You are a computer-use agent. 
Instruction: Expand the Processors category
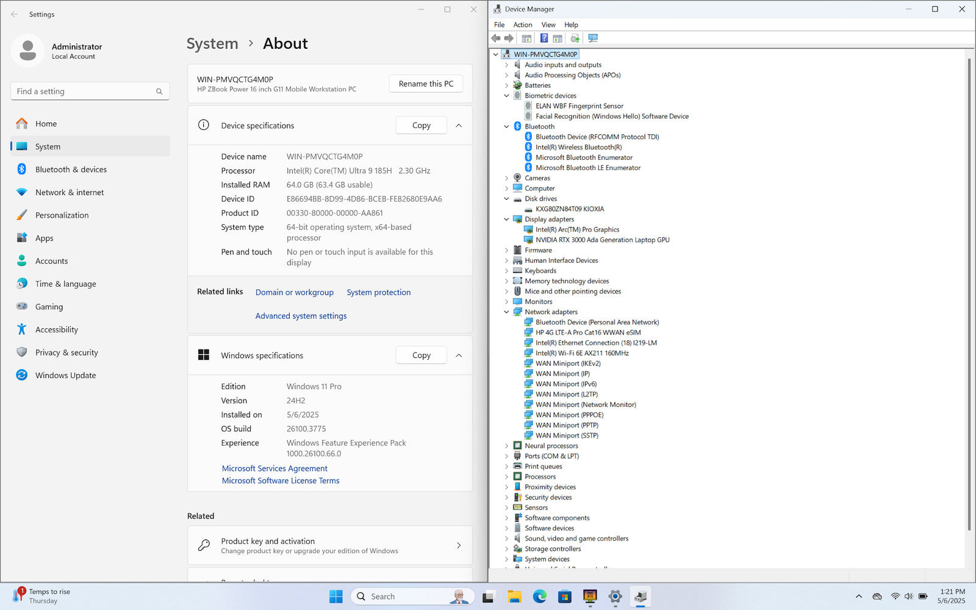pos(506,476)
